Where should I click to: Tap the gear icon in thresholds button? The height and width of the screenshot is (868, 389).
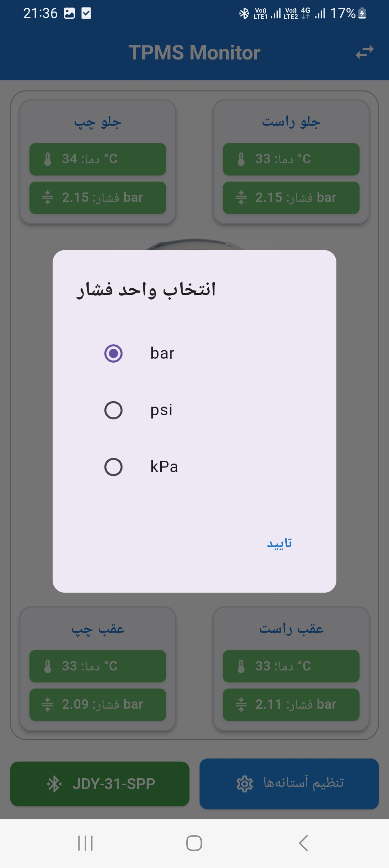click(245, 784)
